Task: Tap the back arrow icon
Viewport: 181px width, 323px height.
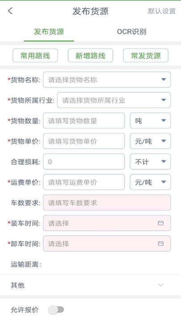Action: point(10,11)
